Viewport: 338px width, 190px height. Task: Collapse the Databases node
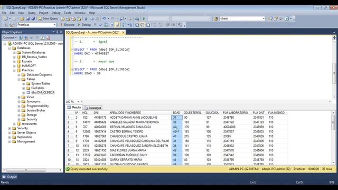10,48
